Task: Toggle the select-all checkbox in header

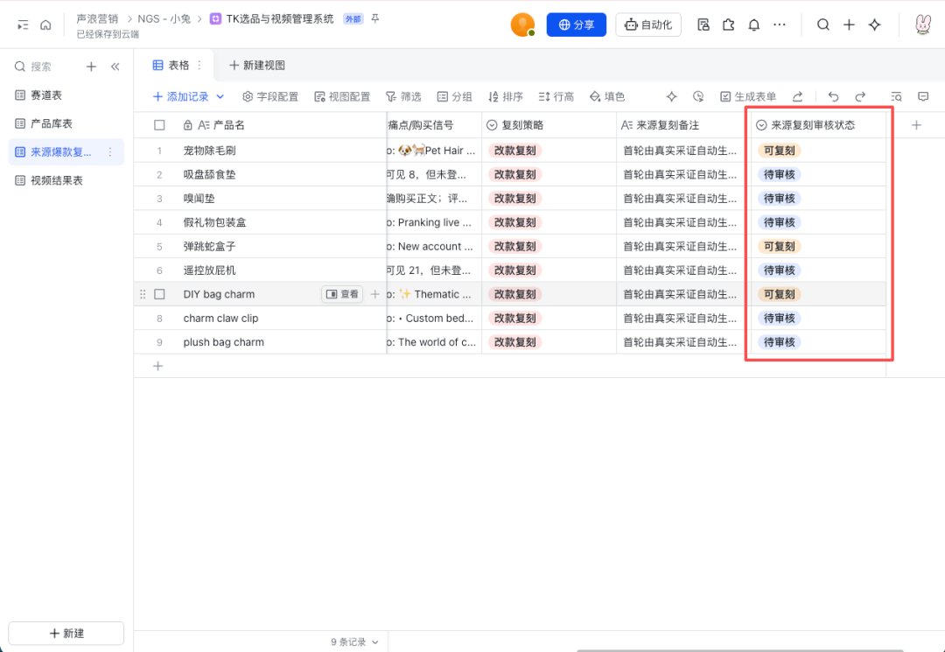Action: click(159, 125)
